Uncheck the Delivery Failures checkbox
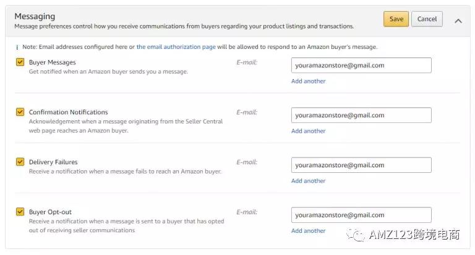Screen dimensions: 475x255 (20, 162)
